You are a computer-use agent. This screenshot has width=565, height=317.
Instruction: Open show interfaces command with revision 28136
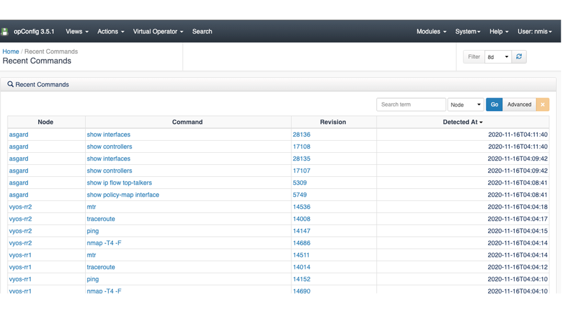109,134
